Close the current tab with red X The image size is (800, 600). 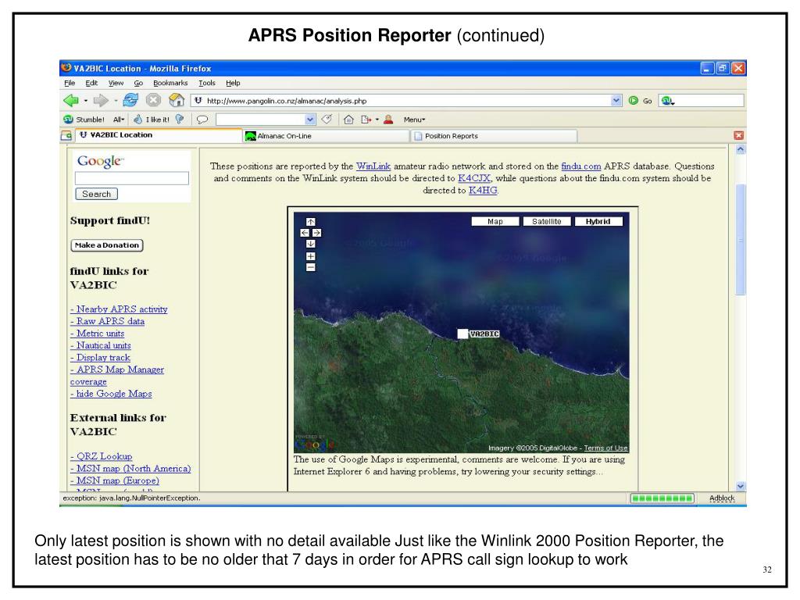click(738, 135)
